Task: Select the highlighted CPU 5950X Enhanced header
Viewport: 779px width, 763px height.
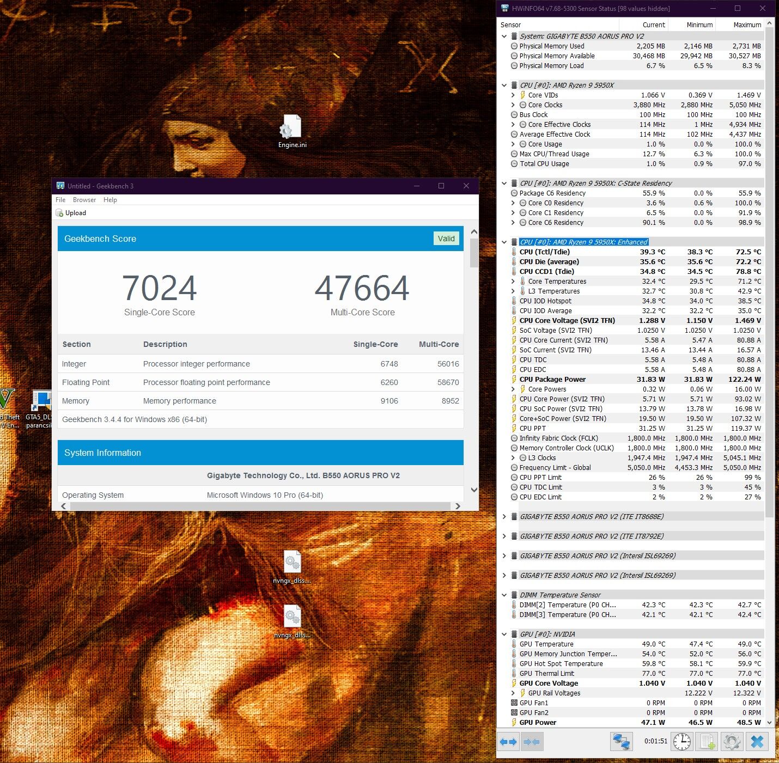Action: click(x=583, y=242)
